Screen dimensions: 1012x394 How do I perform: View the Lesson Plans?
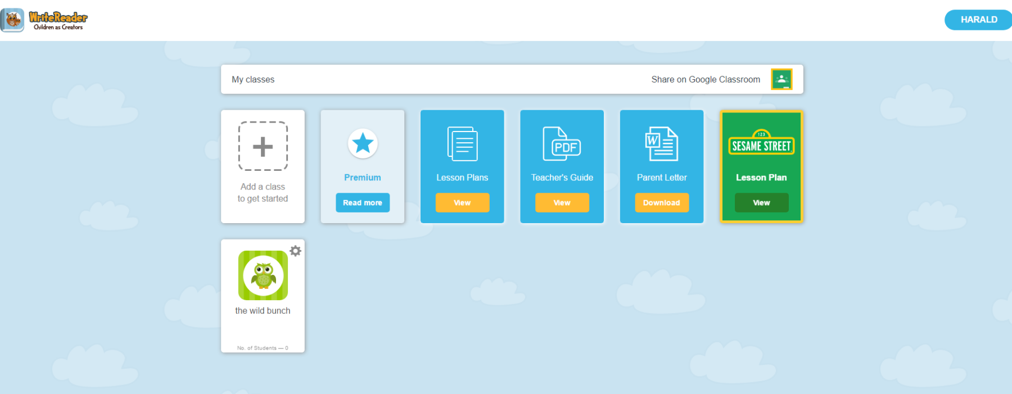462,203
